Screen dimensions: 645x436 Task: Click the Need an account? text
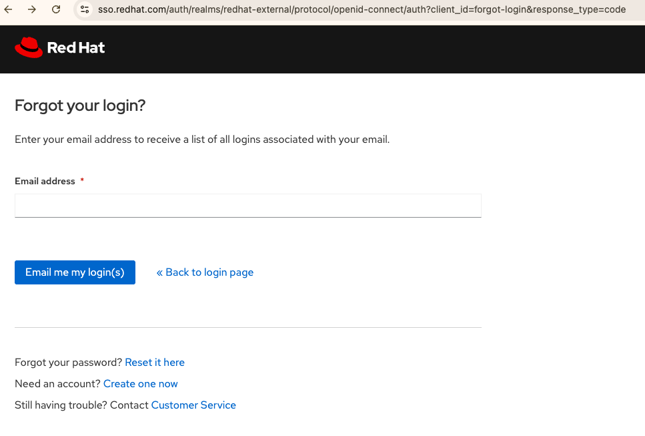pyautogui.click(x=58, y=384)
